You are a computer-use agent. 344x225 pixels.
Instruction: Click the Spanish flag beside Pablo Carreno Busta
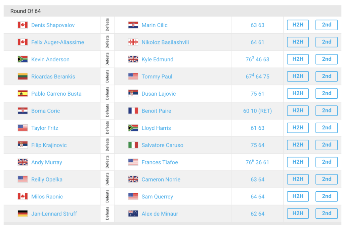tap(23, 94)
